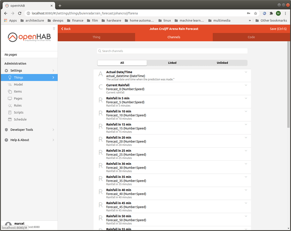Open the Apps grid shortcut
Image resolution: width=291 pixels, height=231 pixels.
click(x=10, y=20)
